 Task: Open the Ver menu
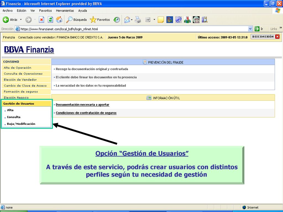point(33,11)
